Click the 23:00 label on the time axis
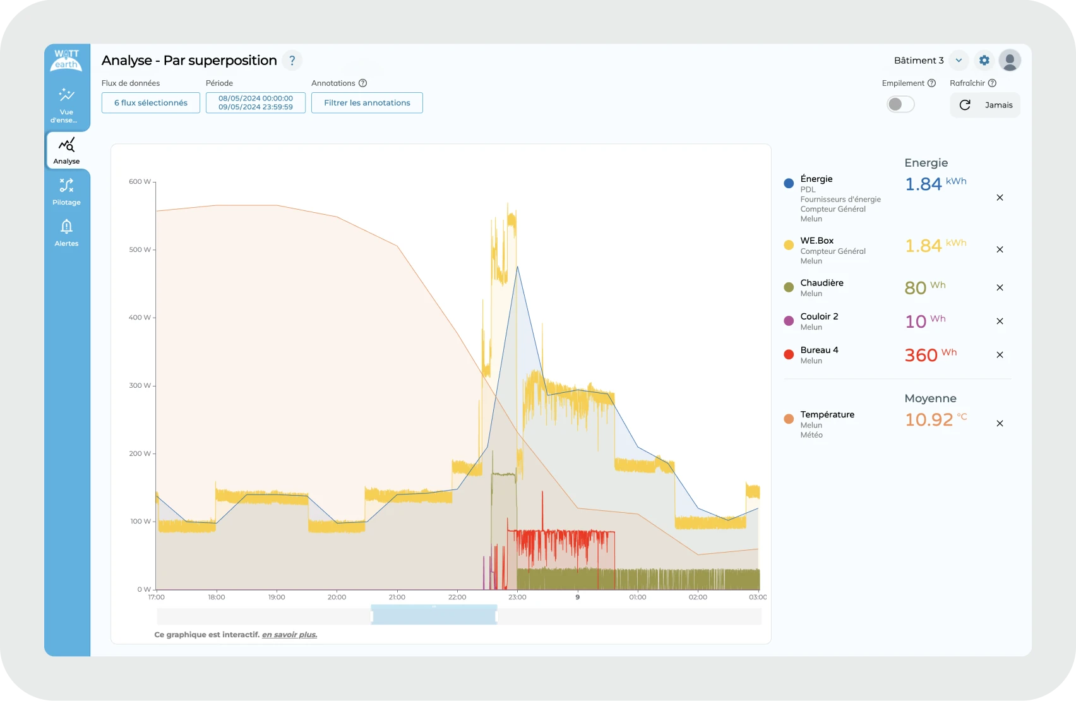1076x701 pixels. (x=517, y=597)
